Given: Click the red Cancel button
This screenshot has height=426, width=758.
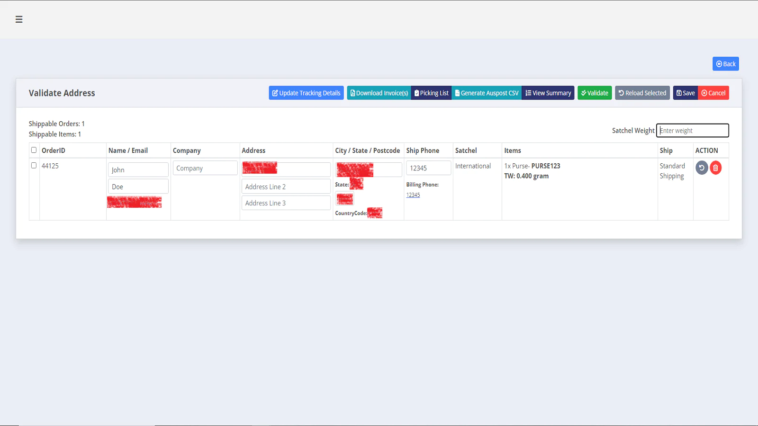Looking at the screenshot, I should pos(713,93).
